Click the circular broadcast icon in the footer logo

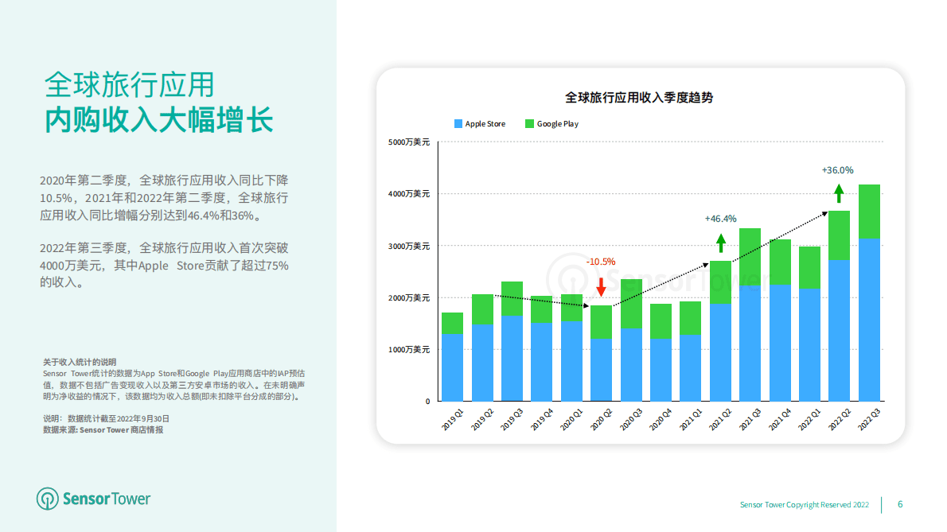[48, 500]
